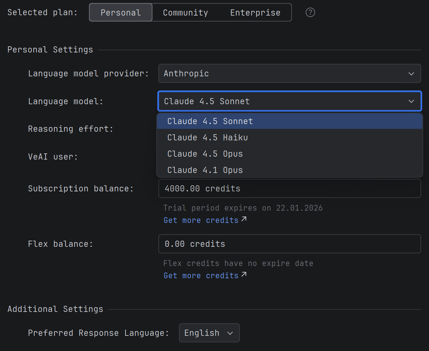Open Get more credits link under Subscription
Image resolution: width=429 pixels, height=351 pixels.
(x=201, y=220)
